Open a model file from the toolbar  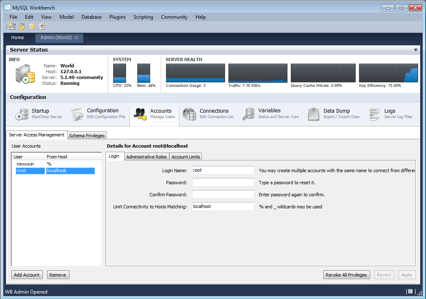(22, 26)
